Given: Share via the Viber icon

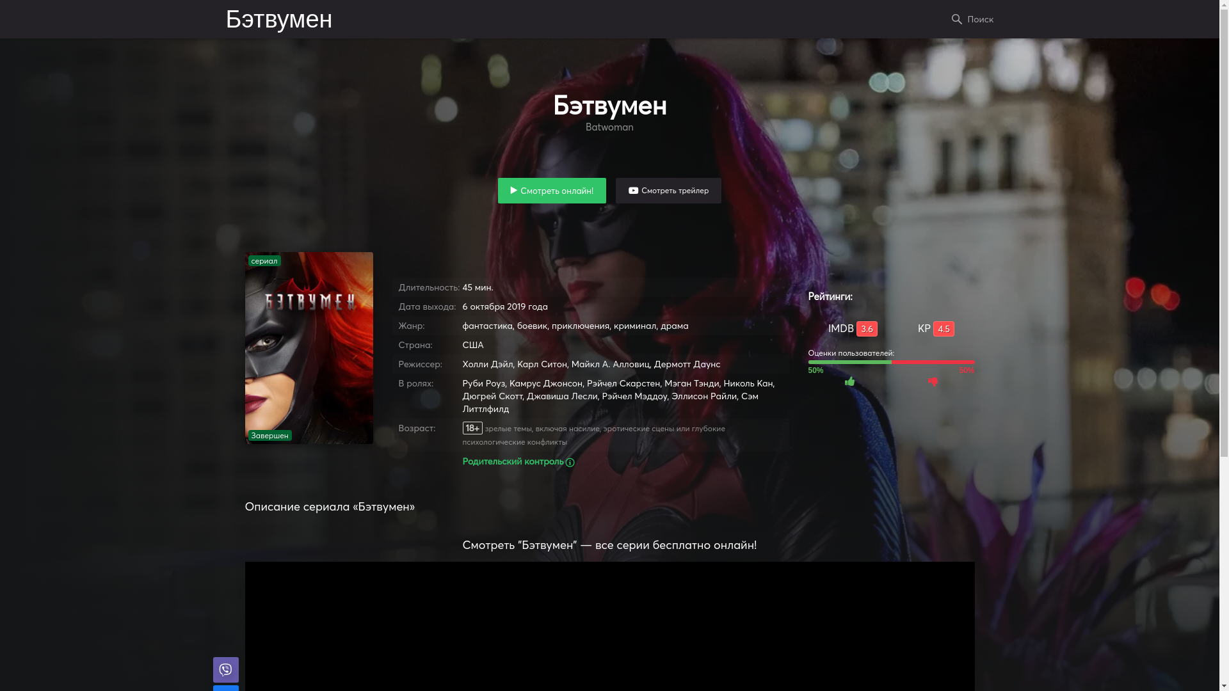Looking at the screenshot, I should 225,670.
